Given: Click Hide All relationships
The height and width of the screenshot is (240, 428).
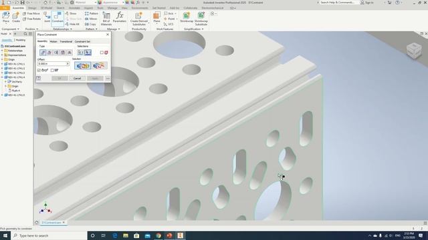Looking at the screenshot, I should pos(72,24).
